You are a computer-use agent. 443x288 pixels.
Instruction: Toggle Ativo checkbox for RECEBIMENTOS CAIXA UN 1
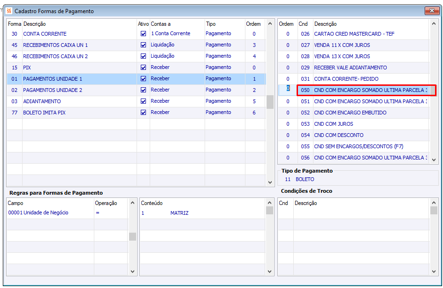[143, 45]
